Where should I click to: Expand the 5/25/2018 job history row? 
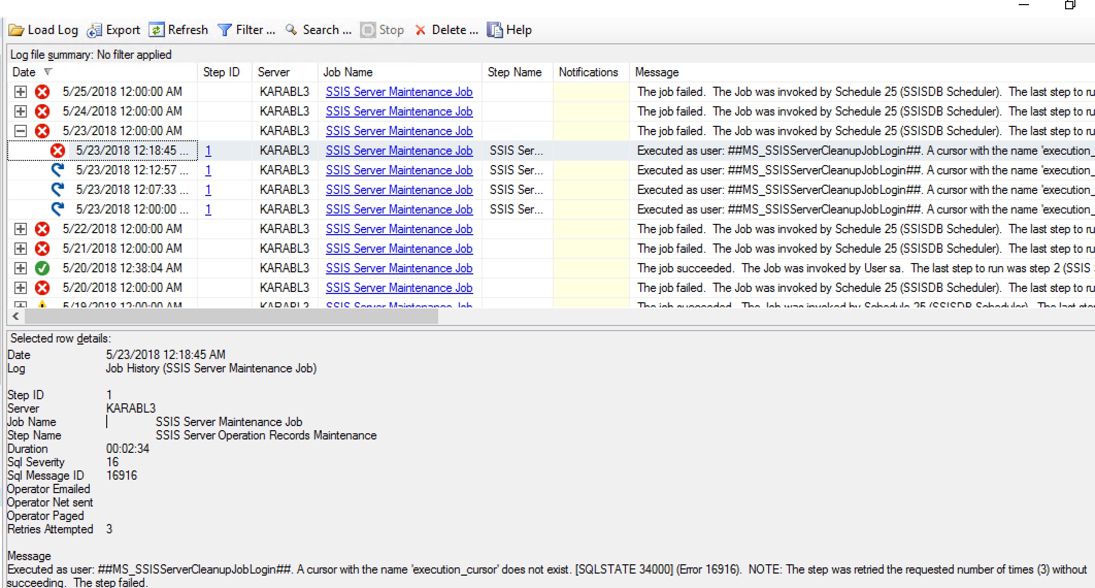tap(21, 92)
